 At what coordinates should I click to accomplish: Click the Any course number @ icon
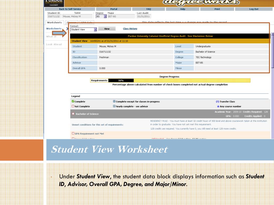pos(218,106)
